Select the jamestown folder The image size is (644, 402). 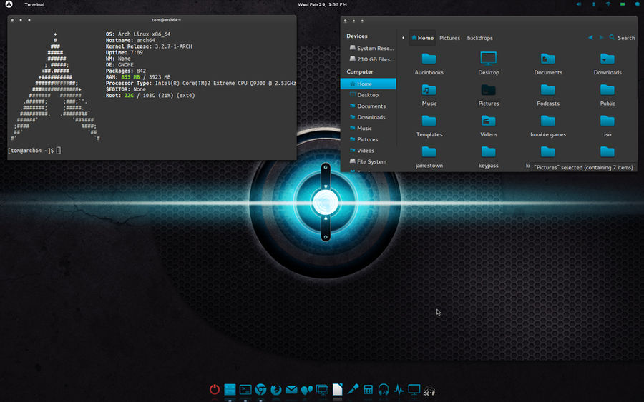[429, 156]
